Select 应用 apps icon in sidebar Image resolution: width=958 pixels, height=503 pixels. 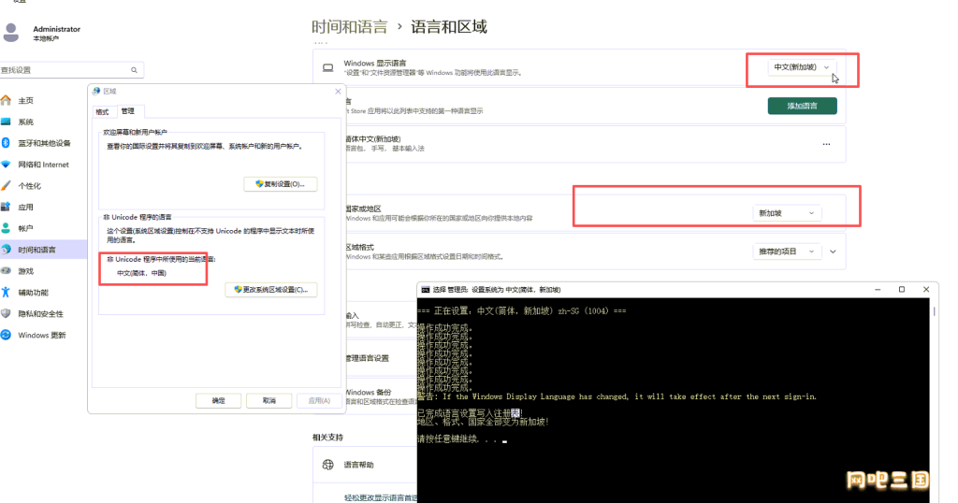tap(7, 207)
